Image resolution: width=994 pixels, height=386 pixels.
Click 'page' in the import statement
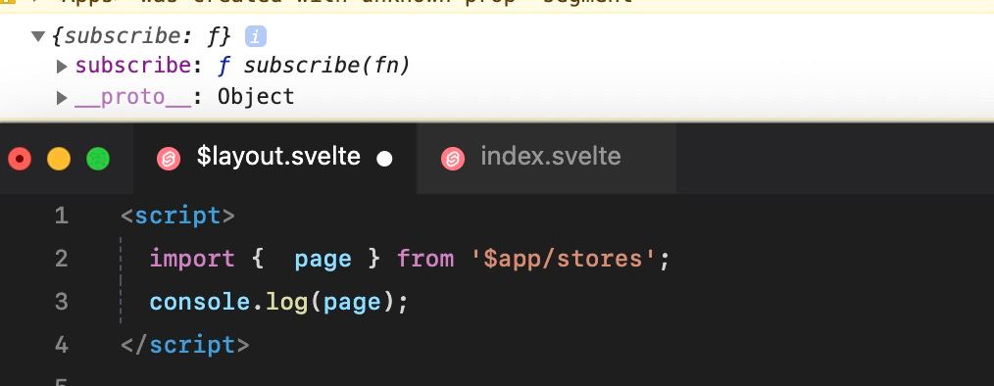pos(323,260)
